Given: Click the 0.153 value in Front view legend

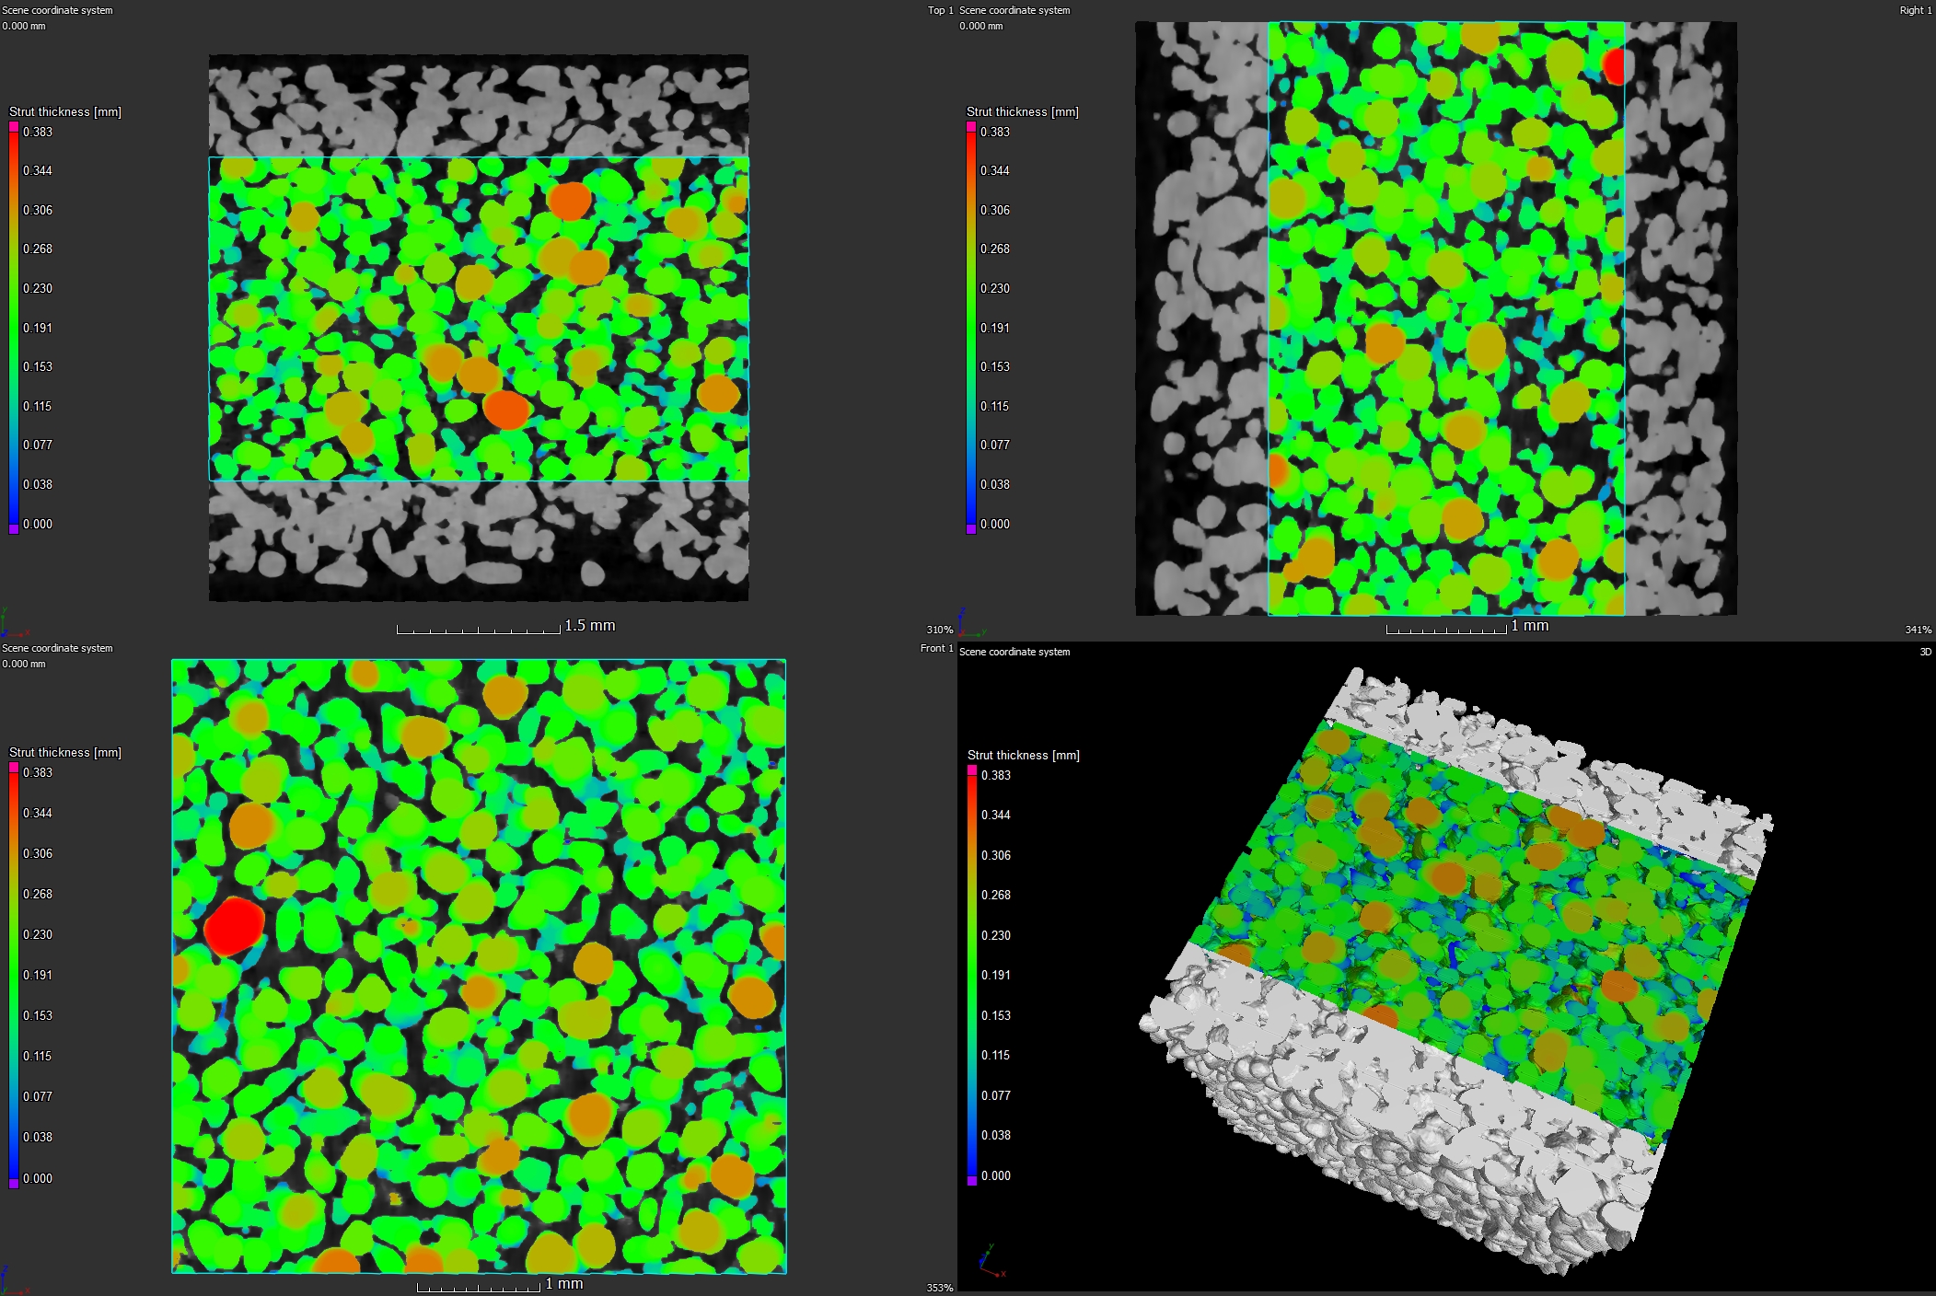Looking at the screenshot, I should (38, 1015).
